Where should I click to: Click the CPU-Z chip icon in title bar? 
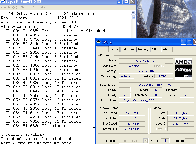[98, 42]
